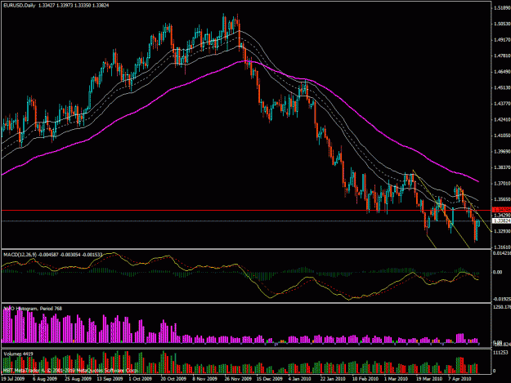Click the 22 Jan 2010 date label
This screenshot has height=383, width=511.
333,379
